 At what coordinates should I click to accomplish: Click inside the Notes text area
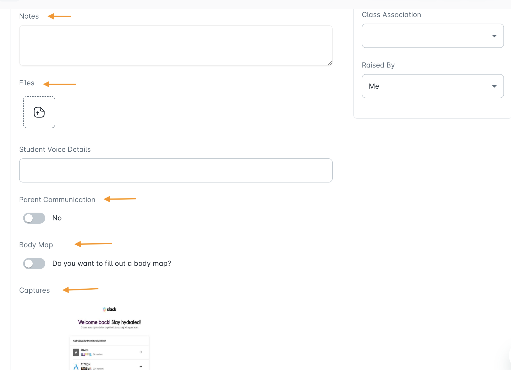176,45
